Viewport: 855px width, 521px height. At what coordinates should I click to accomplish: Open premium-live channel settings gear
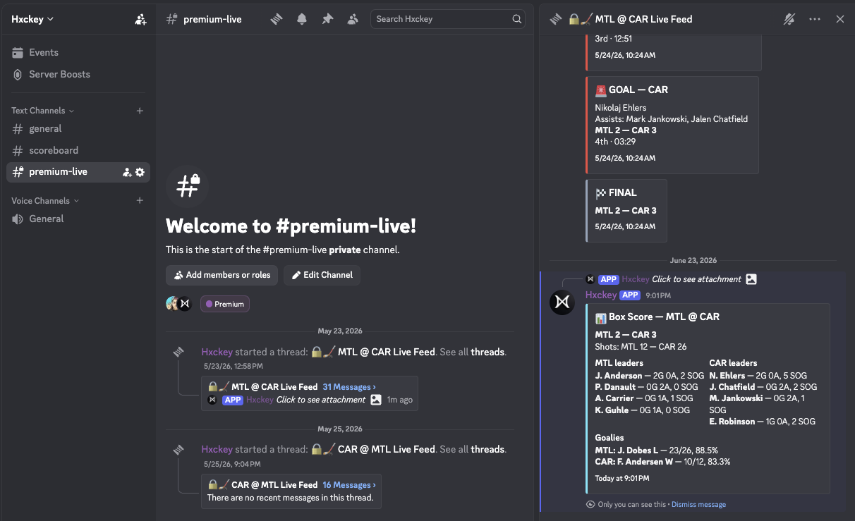pos(140,172)
